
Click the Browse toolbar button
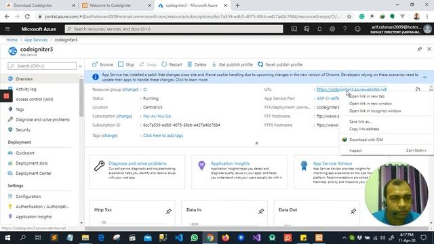click(102, 64)
